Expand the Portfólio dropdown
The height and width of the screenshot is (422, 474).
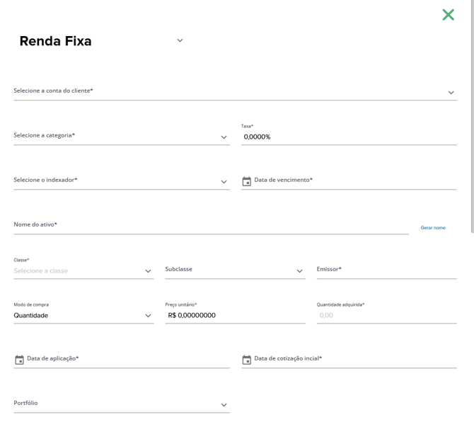(x=122, y=404)
